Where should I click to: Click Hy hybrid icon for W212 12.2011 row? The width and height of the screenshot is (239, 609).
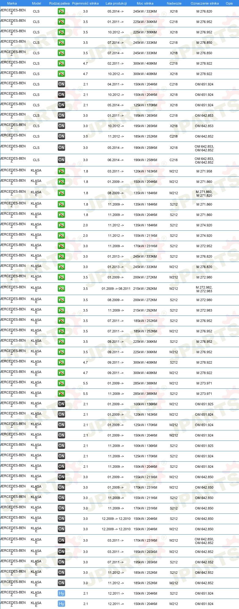(x=61, y=604)
